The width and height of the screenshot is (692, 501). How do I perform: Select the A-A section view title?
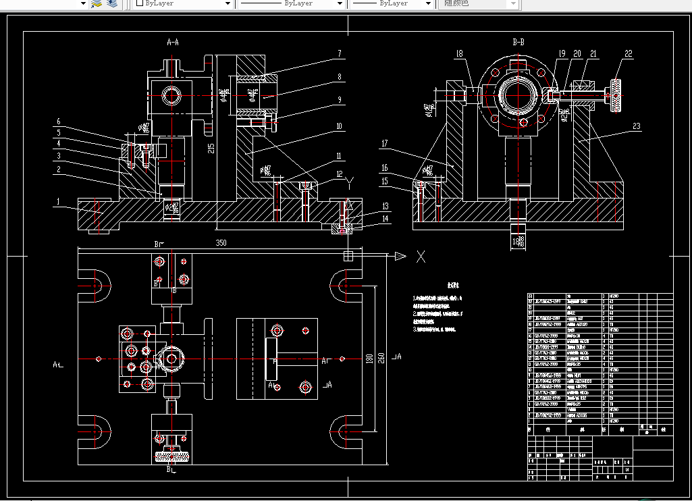[x=173, y=43]
